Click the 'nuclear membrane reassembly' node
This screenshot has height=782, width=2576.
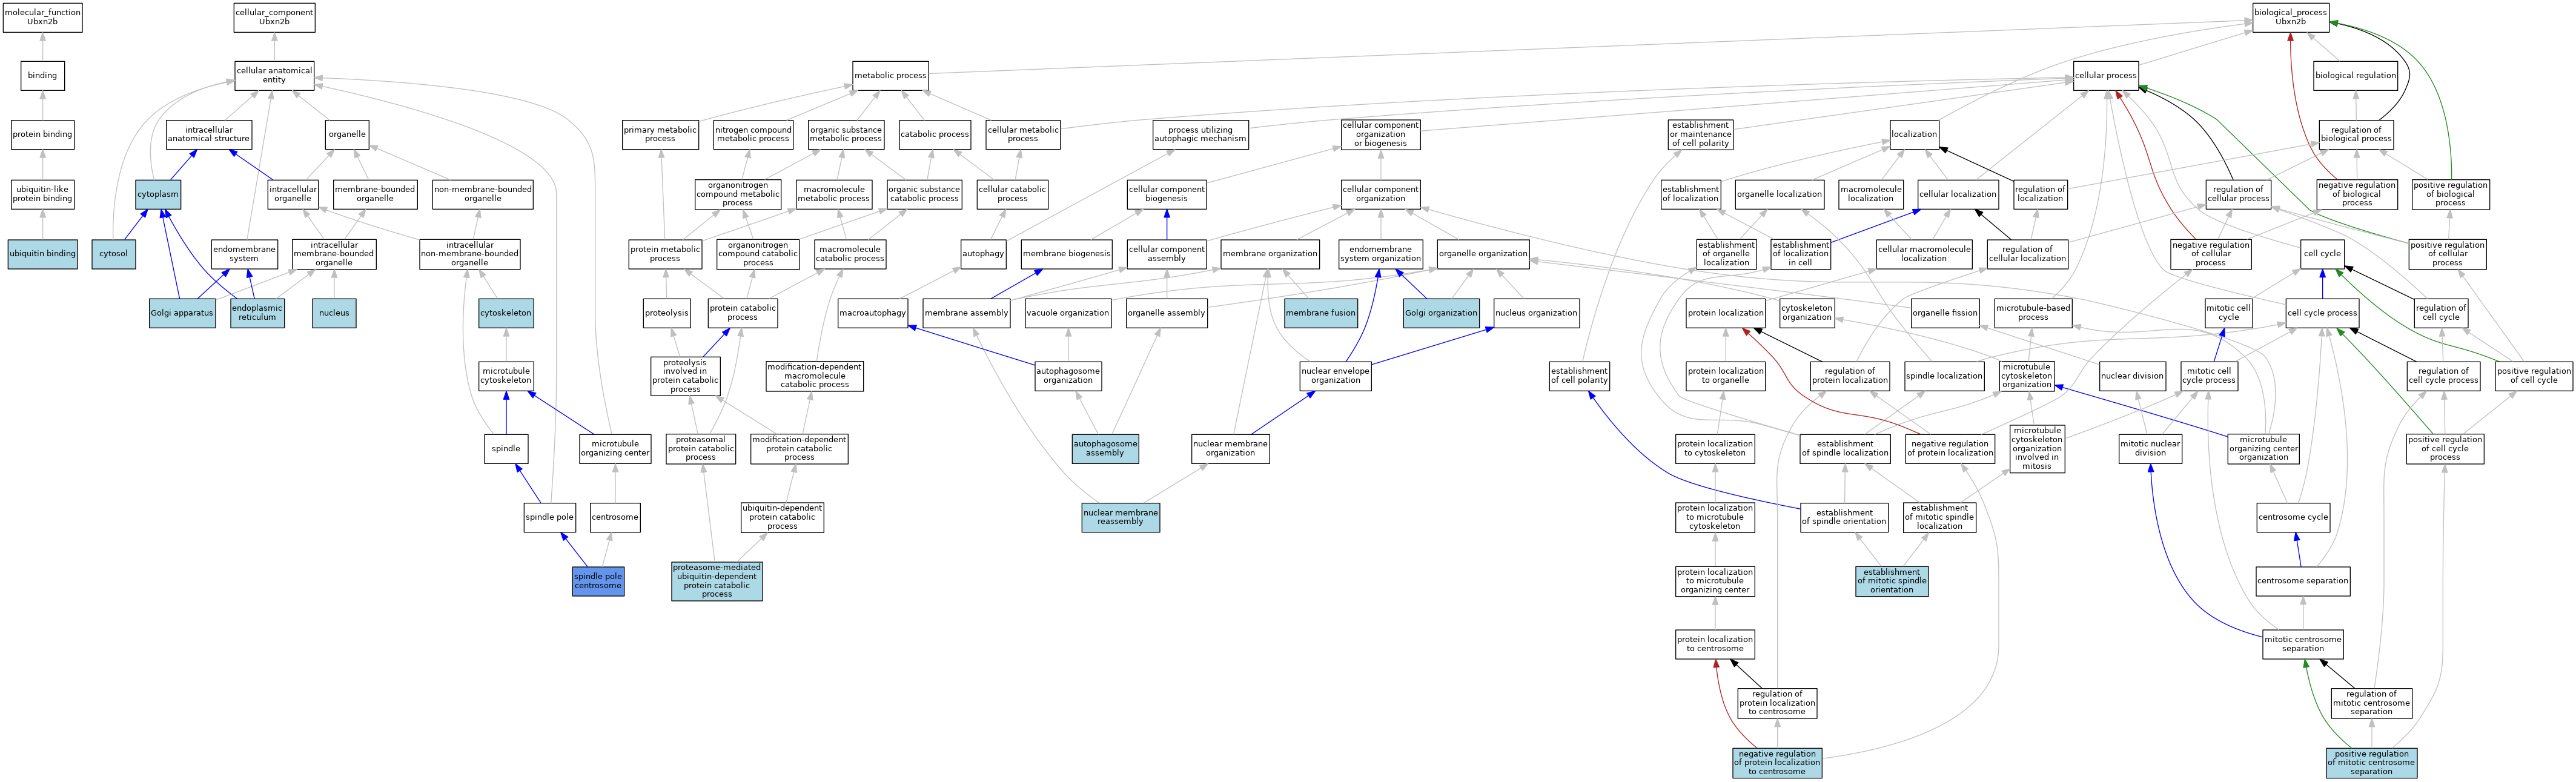click(x=1120, y=518)
